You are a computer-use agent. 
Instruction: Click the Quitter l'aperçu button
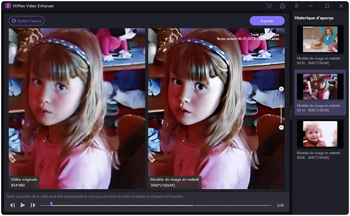[x=27, y=21]
